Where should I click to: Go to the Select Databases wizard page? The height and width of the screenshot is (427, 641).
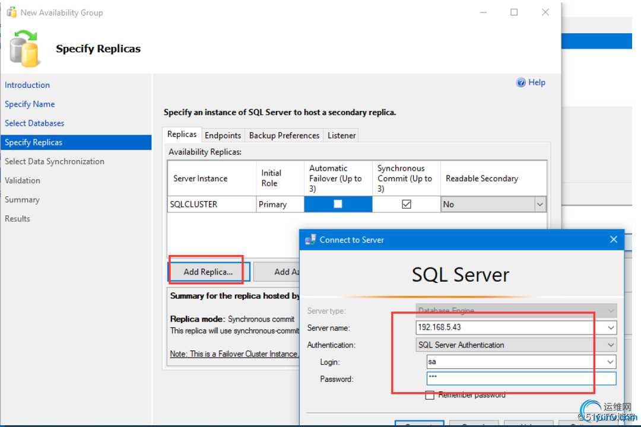[34, 123]
